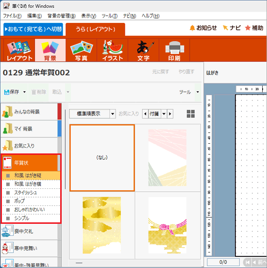The image size is (267, 268).
Task: Expand the 付箋 dropdown arrow
Action: [x=164, y=114]
